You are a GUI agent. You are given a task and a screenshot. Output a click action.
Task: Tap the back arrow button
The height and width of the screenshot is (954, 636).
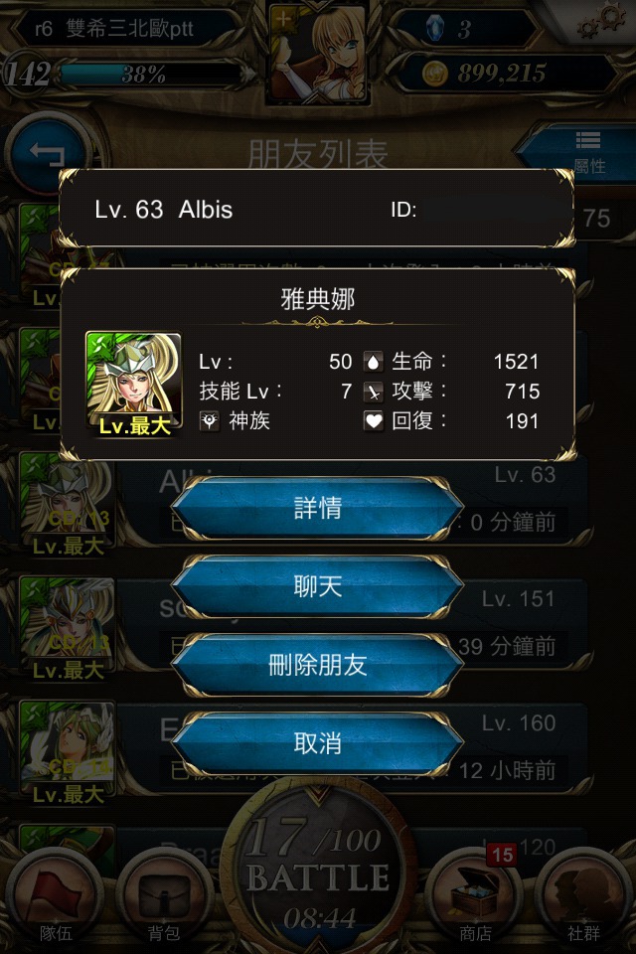pos(49,153)
